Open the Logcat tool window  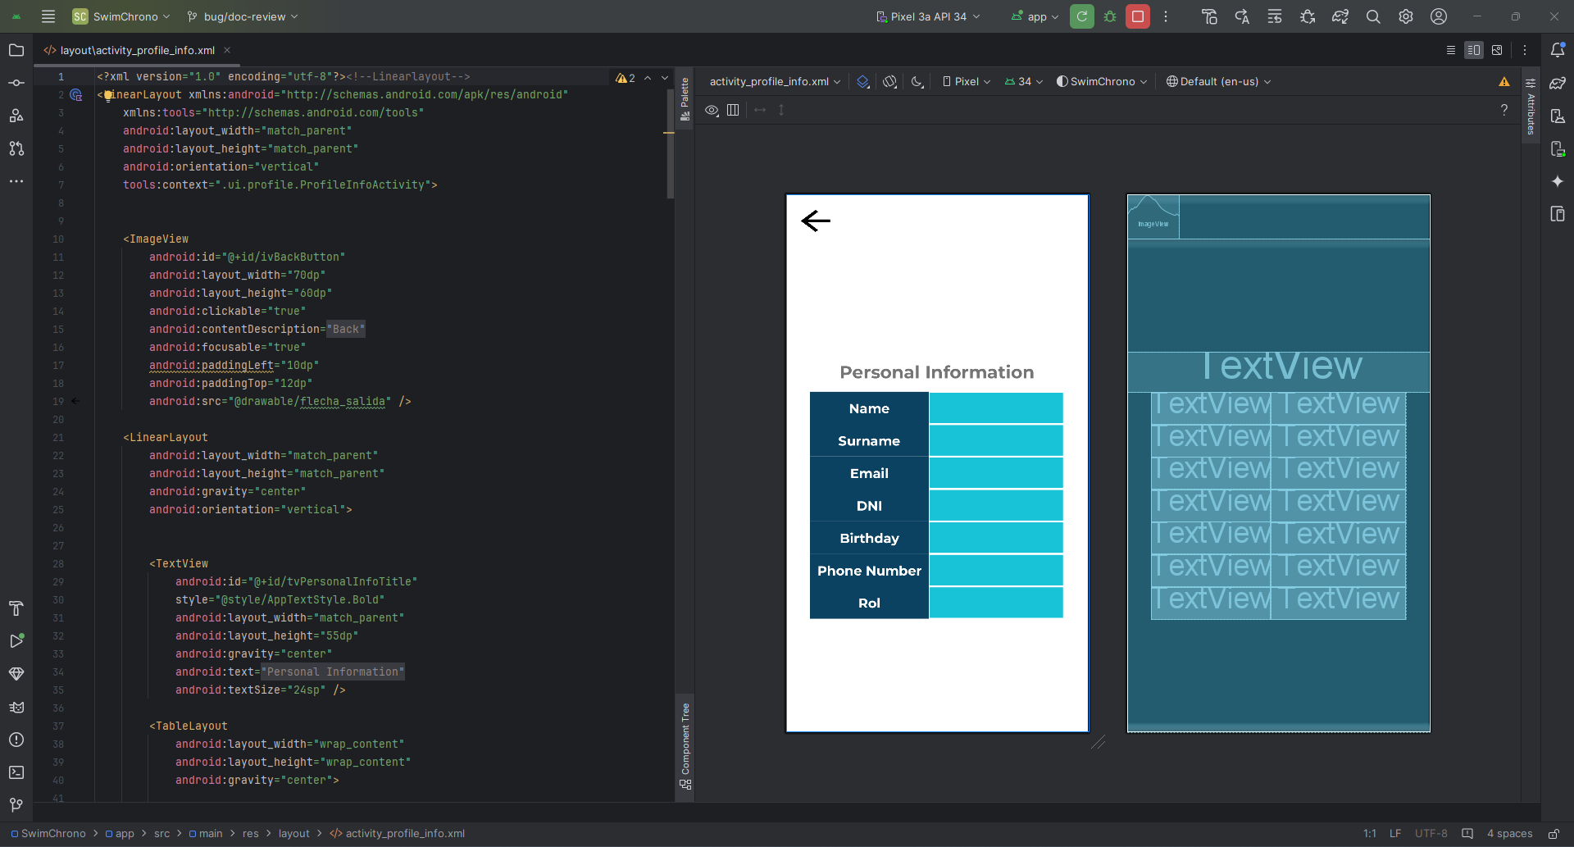click(x=16, y=707)
